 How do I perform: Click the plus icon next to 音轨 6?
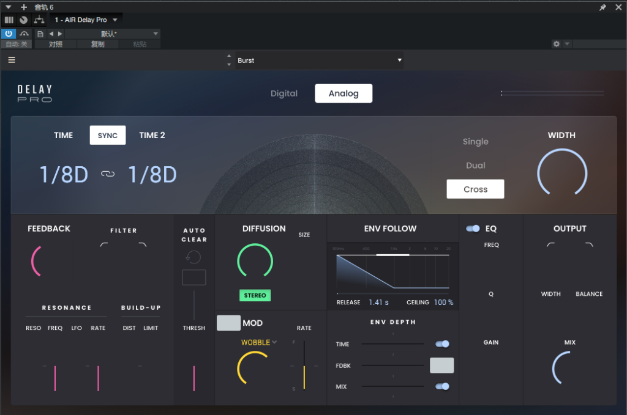click(24, 7)
